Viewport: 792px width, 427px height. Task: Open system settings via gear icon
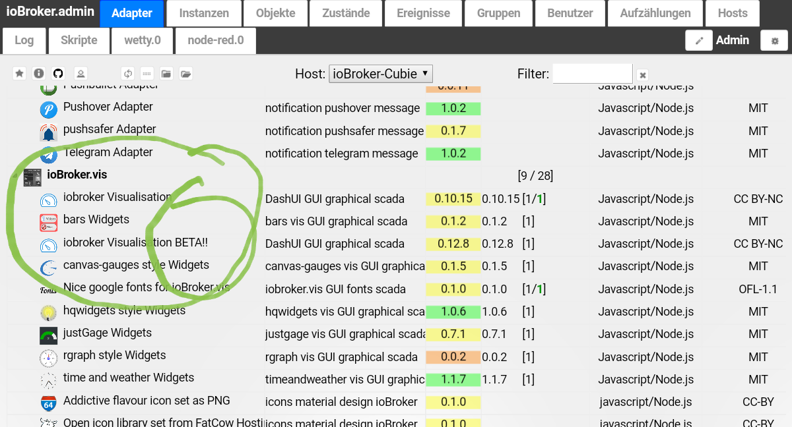[774, 41]
